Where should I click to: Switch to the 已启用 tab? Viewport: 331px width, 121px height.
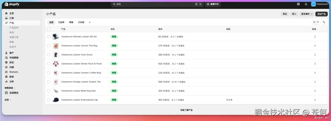point(61,22)
